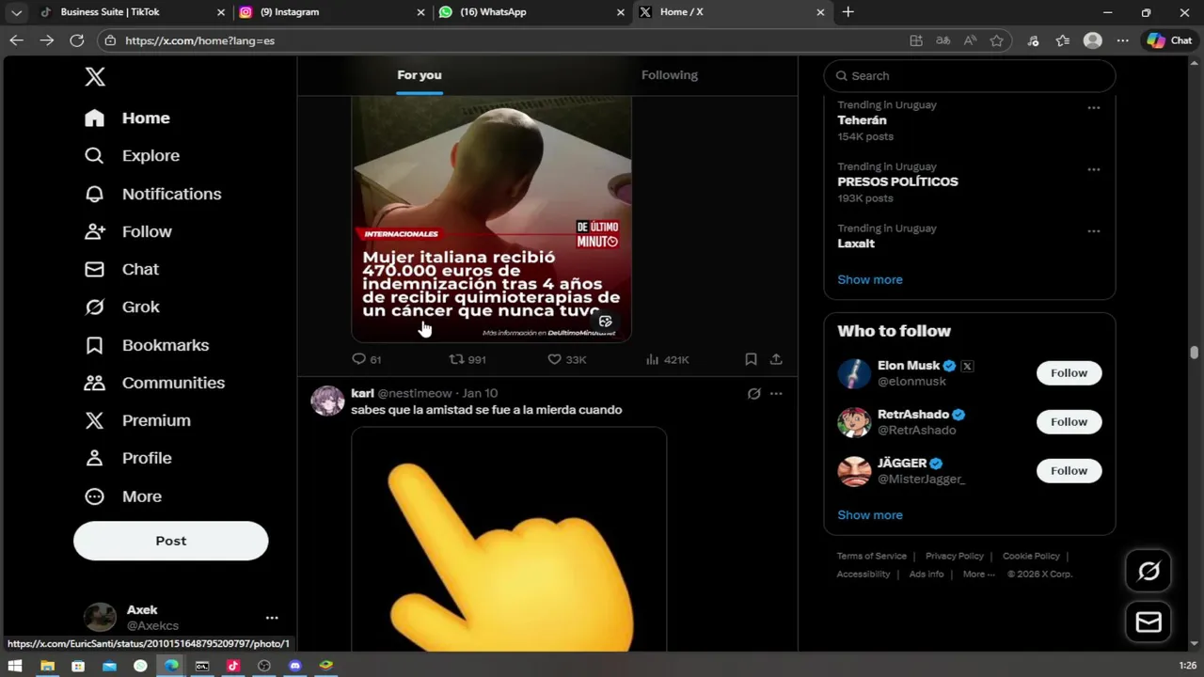This screenshot has width=1204, height=677.
Task: Switch to the WhatsApp browser tab
Action: click(x=531, y=12)
